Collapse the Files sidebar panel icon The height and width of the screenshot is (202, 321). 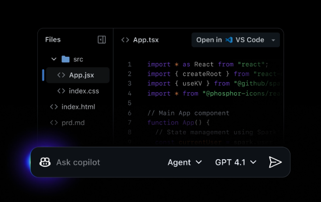click(102, 40)
